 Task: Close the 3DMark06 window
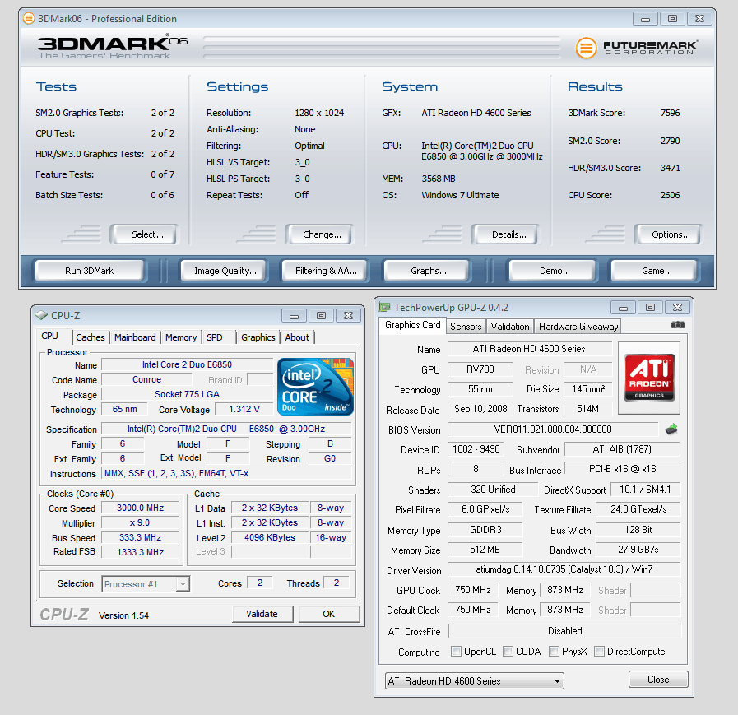[699, 19]
